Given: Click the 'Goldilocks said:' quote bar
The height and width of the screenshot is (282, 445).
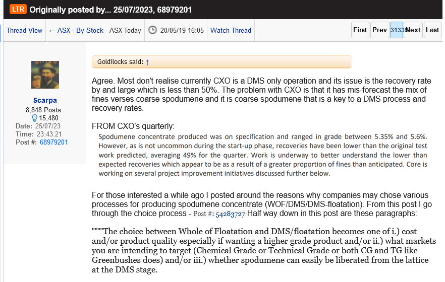Looking at the screenshot, I should [221, 62].
